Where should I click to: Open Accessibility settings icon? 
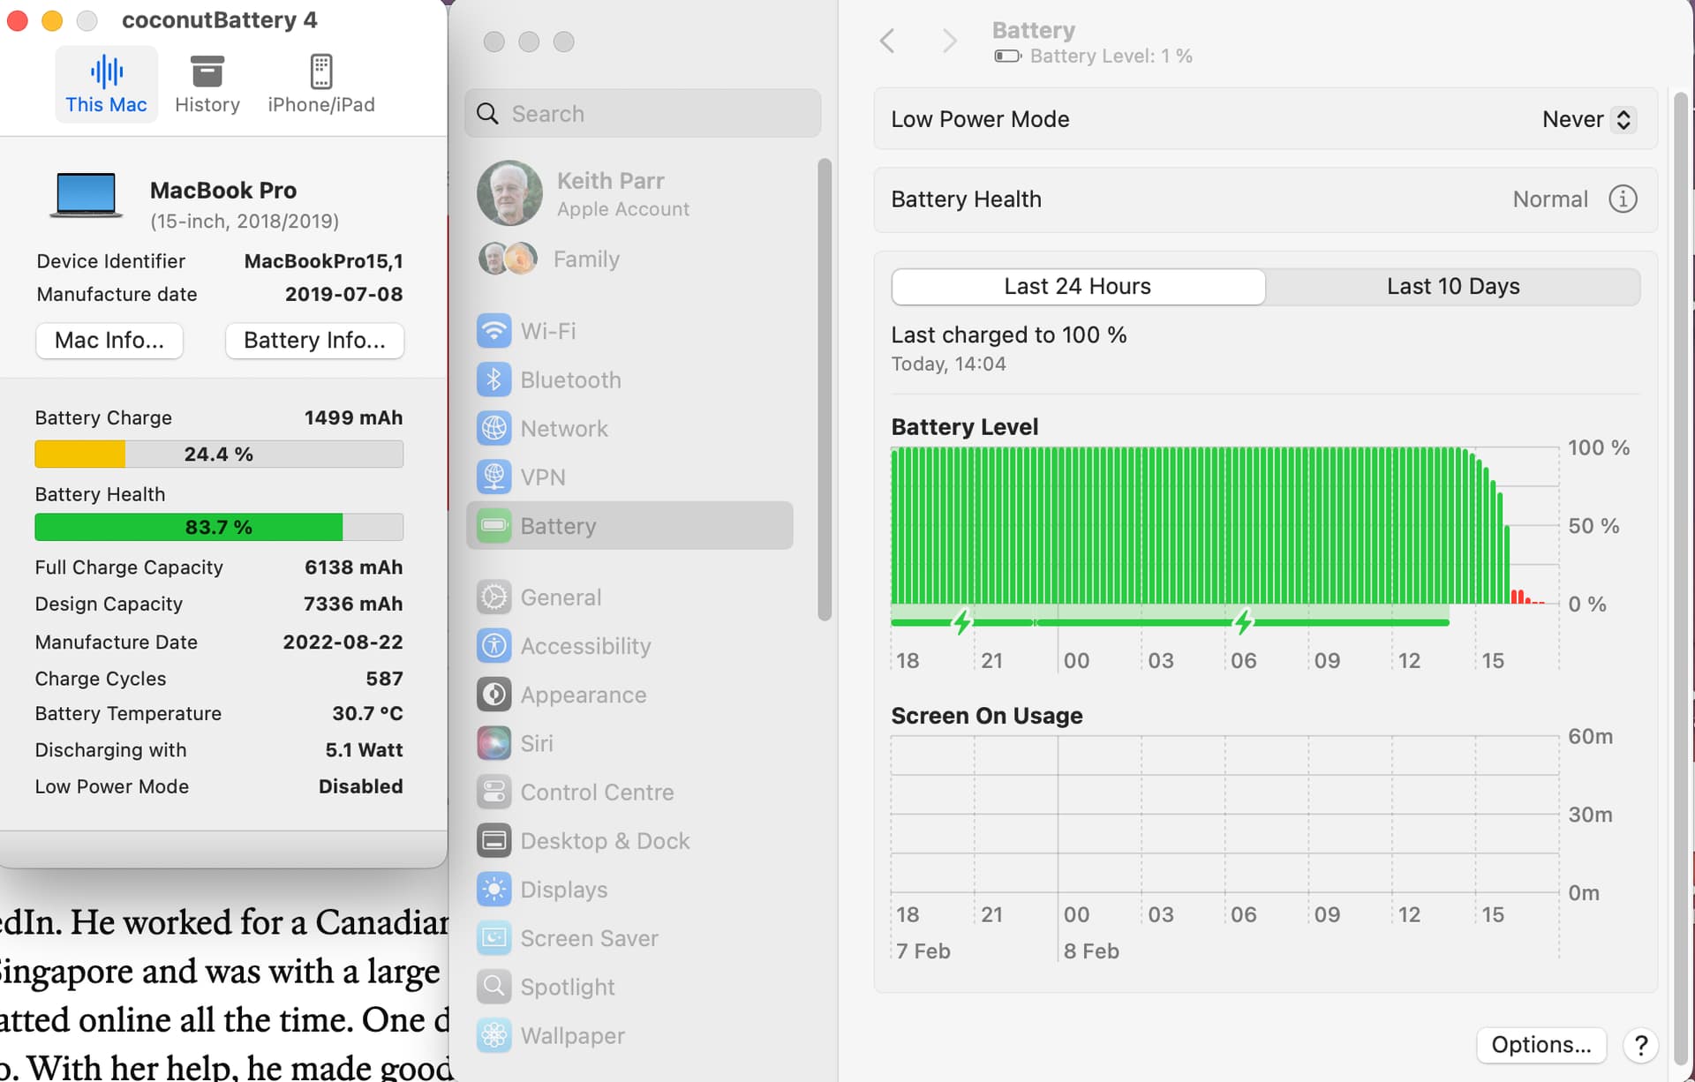(494, 646)
